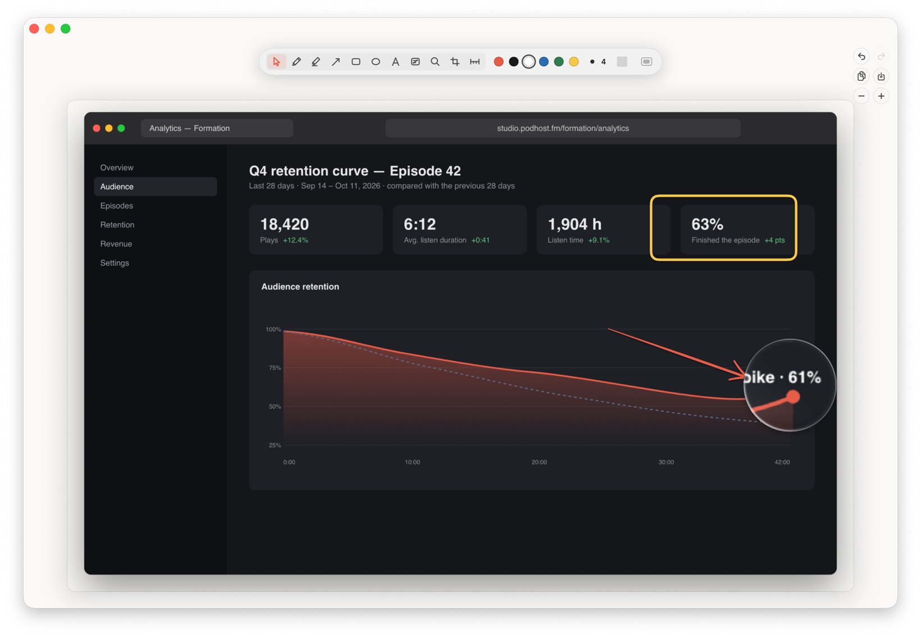
Task: Pick the red color swatch
Action: [x=499, y=62]
